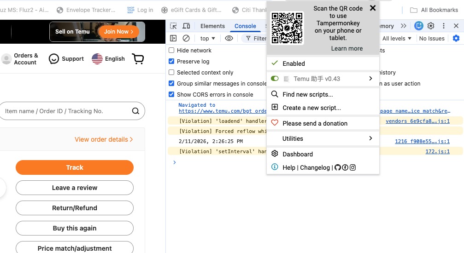Click the GitHub icon in Tampermonkey menu

[x=338, y=167]
